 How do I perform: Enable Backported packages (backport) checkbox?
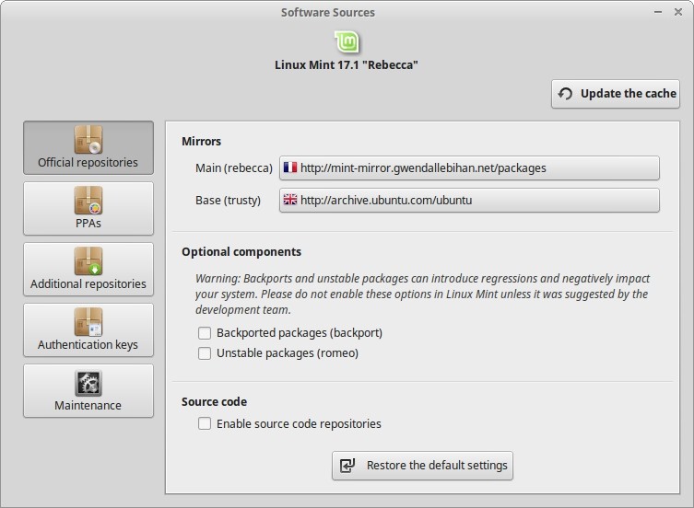pyautogui.click(x=205, y=333)
